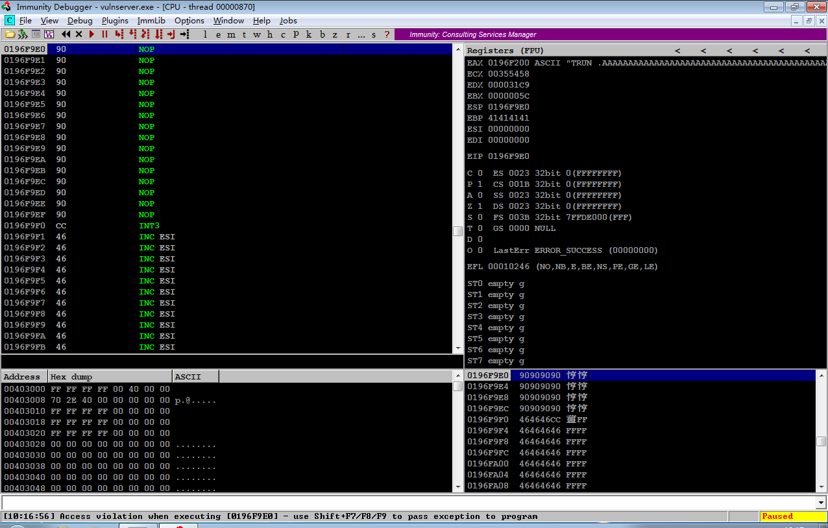Close the debugged program with X icon
Screen dimensions: 828x528
(x=79, y=34)
